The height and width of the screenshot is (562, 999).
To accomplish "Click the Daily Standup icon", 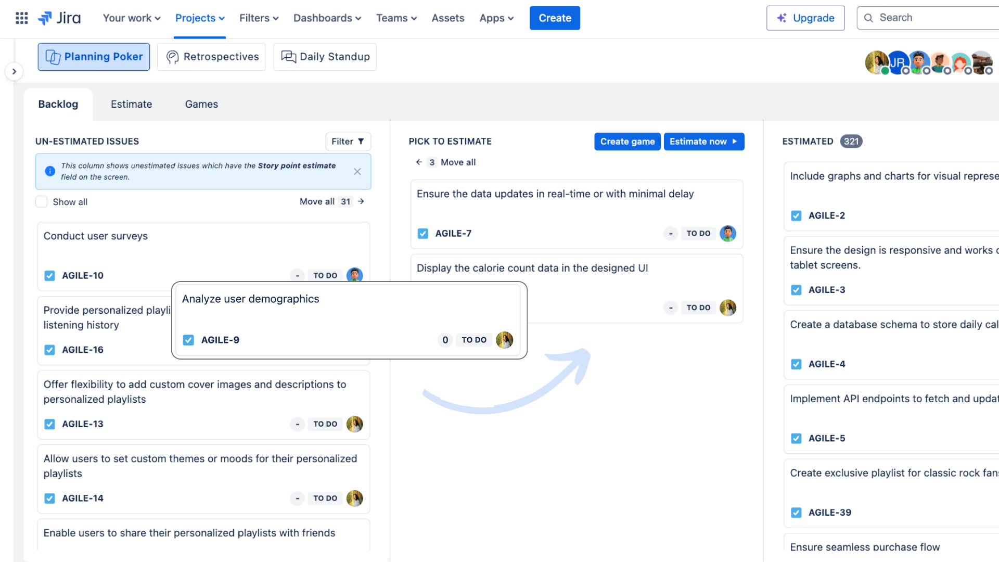I will pyautogui.click(x=289, y=56).
